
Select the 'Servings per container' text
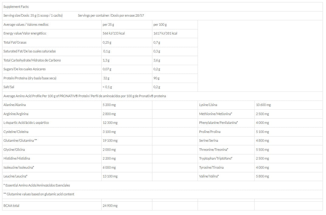[113, 16]
